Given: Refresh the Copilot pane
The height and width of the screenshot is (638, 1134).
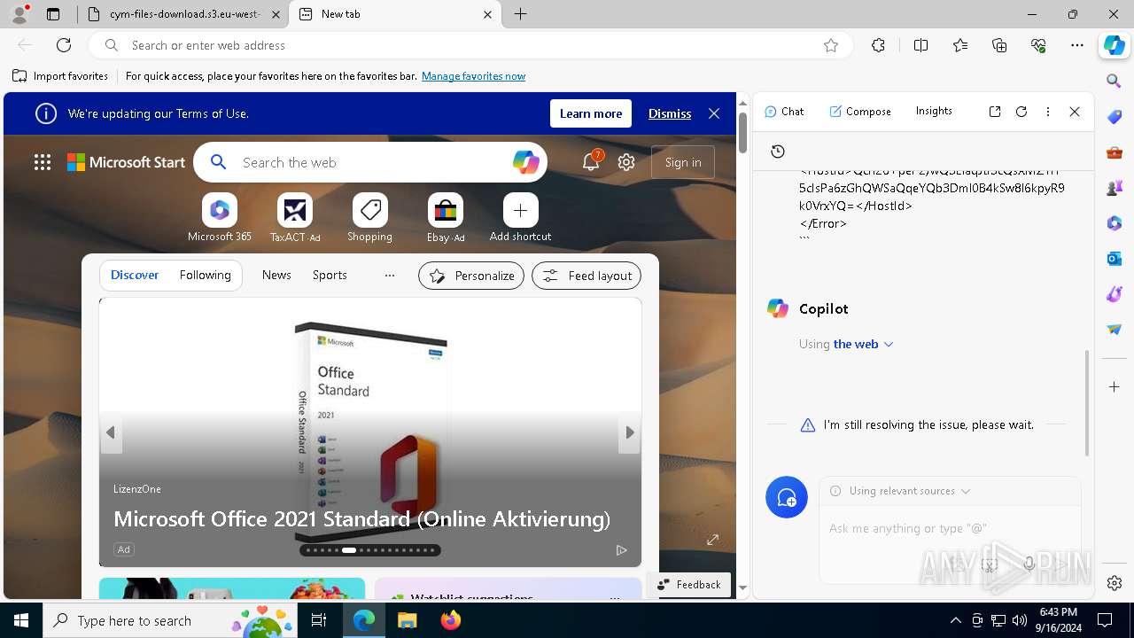Looking at the screenshot, I should [1021, 112].
